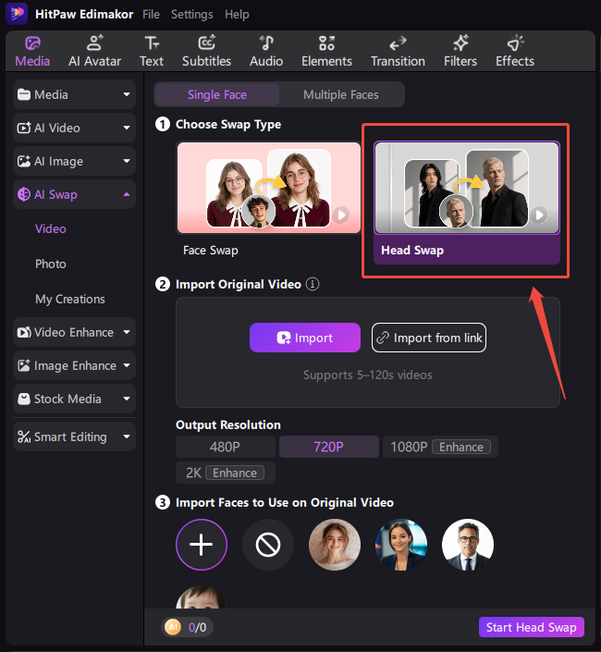Viewport: 601px width, 652px height.
Task: Click the AI credits coin icon
Action: 173,627
